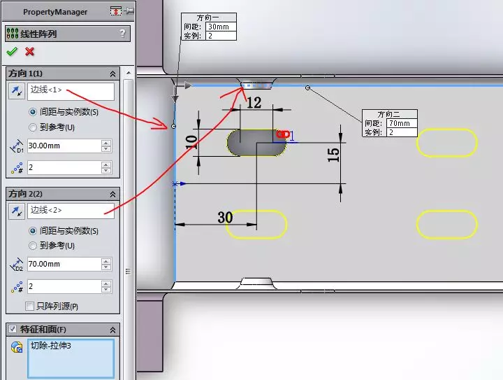This screenshot has height=380, width=503.
Task: Click the upper right yellow slot preview
Action: (x=447, y=143)
